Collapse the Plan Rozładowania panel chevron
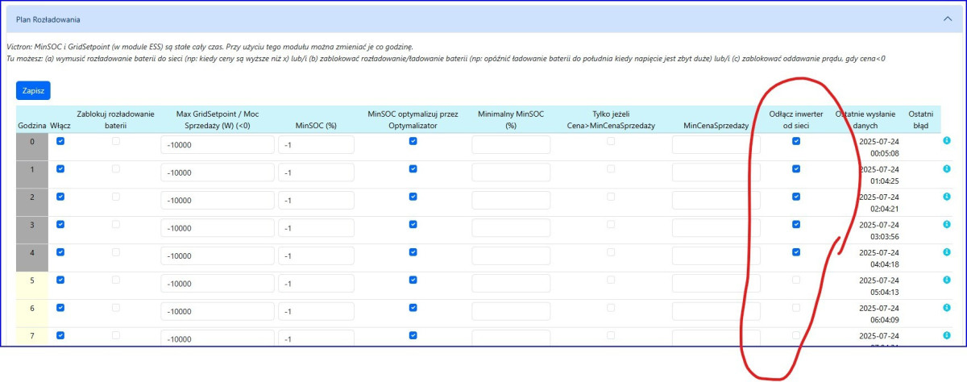967x382 pixels. (948, 18)
